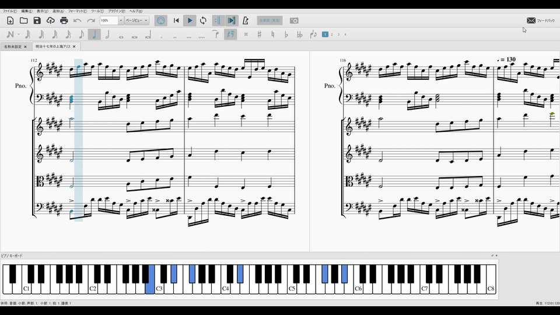This screenshot has width=560, height=315.
Task: Toggle play repeats
Action: [218, 20]
